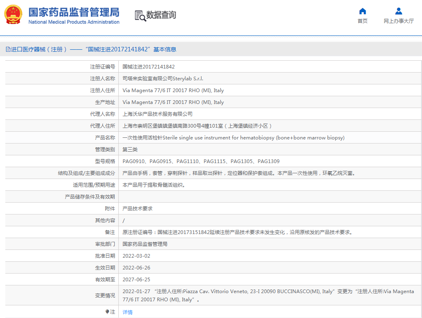Open the 详情 link
Screen dimensions: 422x318
(x=127, y=312)
